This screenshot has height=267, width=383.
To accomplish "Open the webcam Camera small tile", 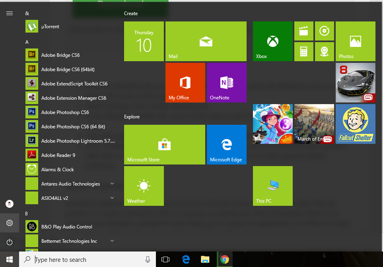I will click(x=325, y=52).
